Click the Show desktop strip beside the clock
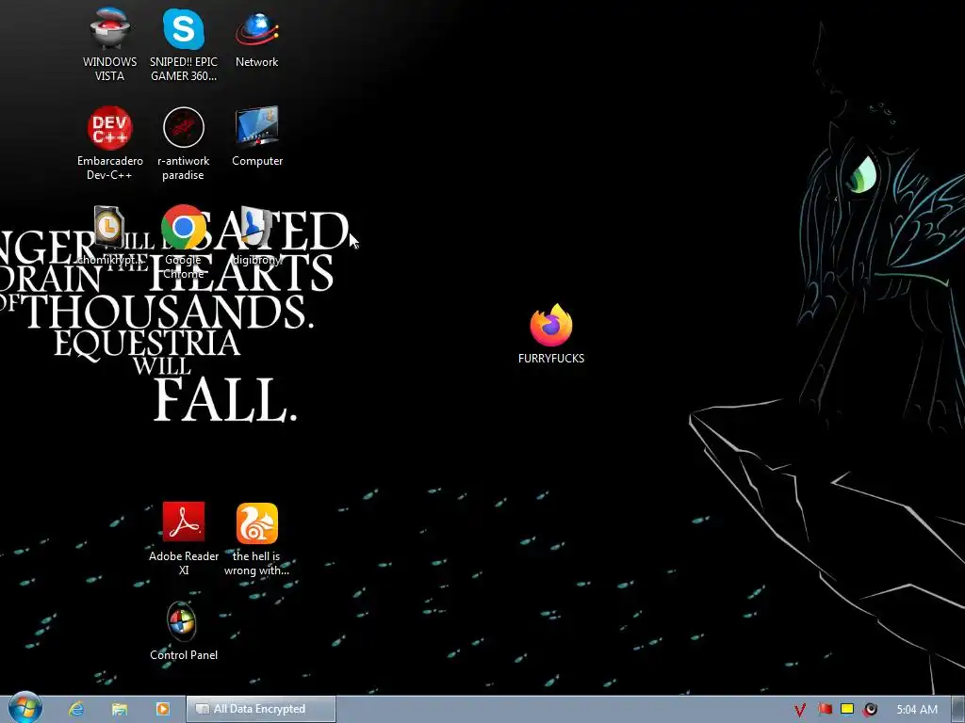The width and height of the screenshot is (965, 723). pos(958,709)
